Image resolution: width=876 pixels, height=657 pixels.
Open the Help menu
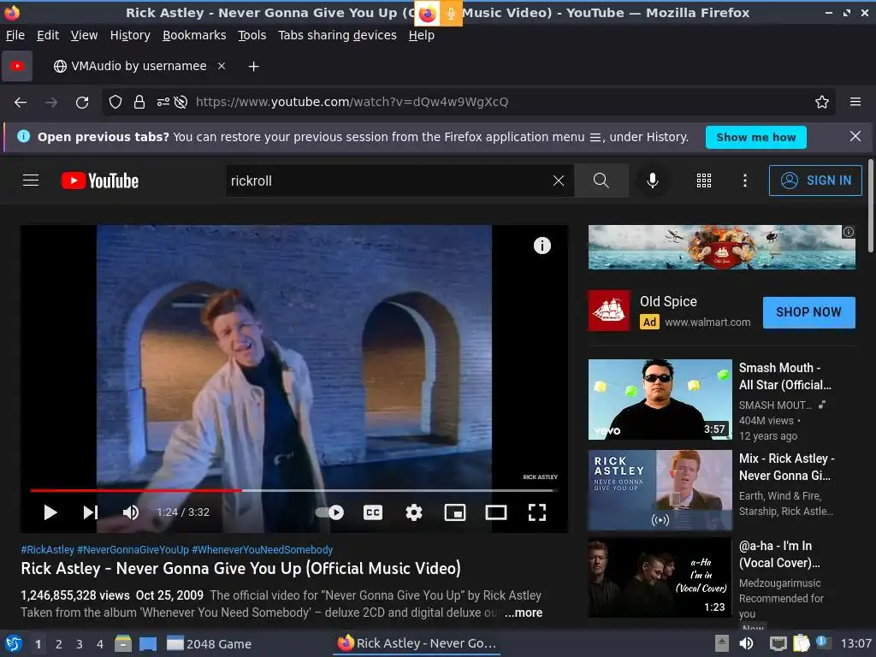click(421, 35)
